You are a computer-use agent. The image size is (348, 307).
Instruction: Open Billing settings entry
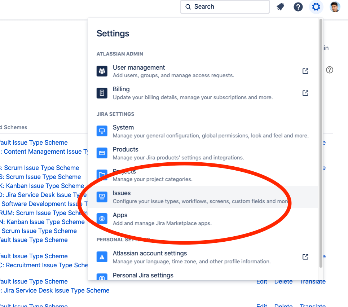point(203,93)
